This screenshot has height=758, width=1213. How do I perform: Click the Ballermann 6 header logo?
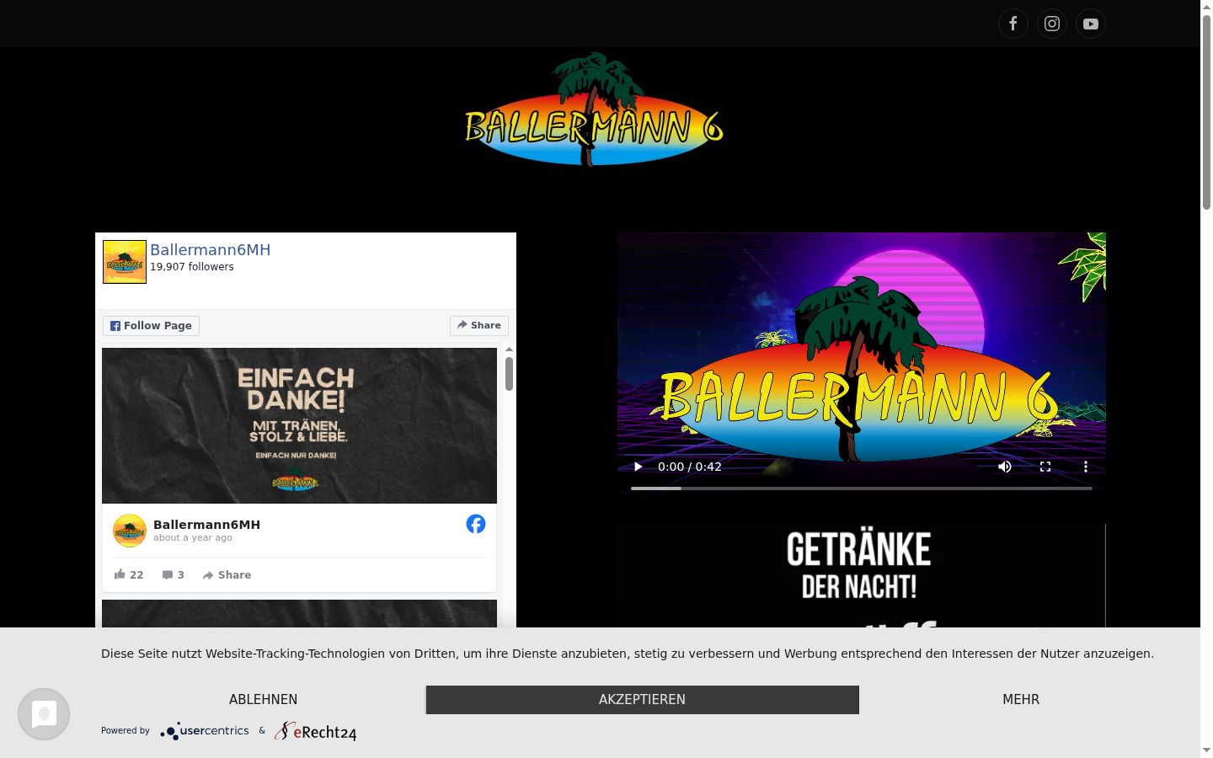pos(594,109)
